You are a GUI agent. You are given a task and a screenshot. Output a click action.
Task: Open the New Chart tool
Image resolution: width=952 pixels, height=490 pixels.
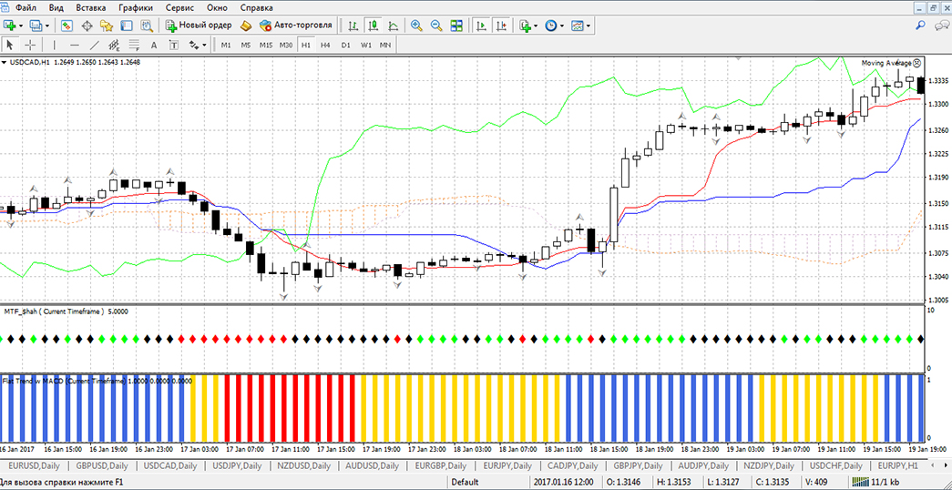10,26
